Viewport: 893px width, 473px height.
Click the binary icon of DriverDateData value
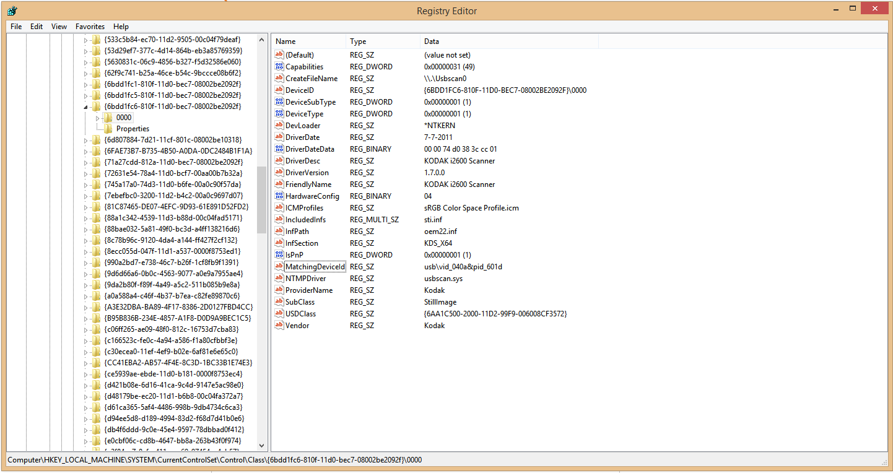279,149
